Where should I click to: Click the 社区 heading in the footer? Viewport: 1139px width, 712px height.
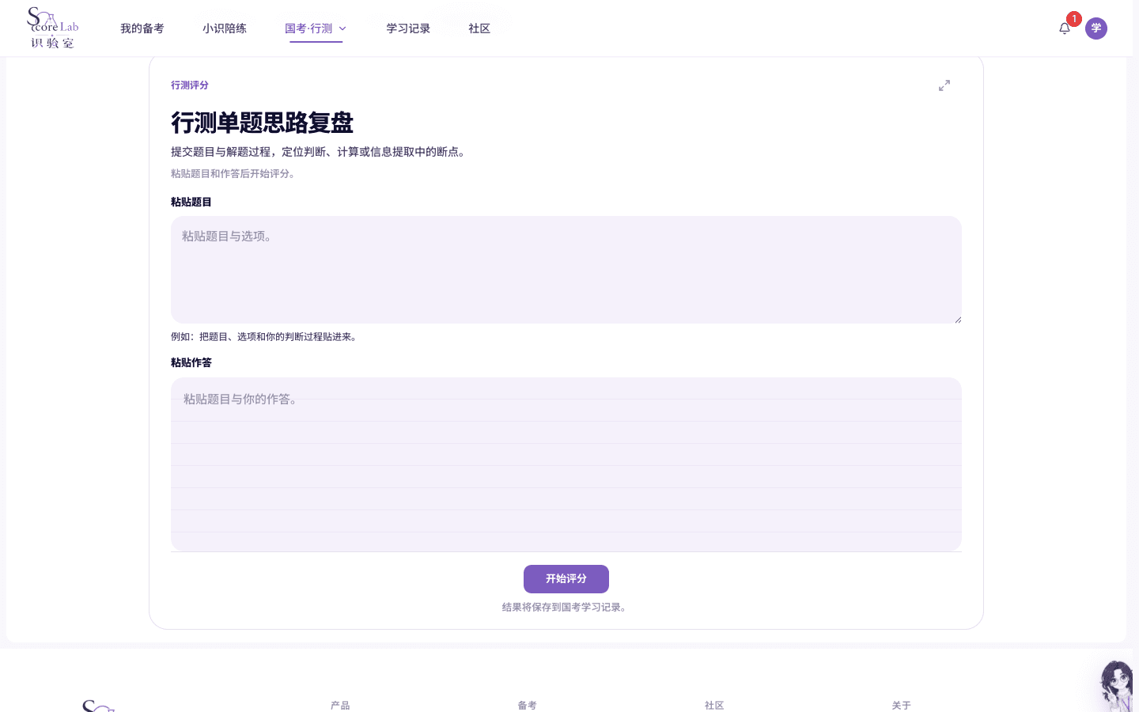[714, 706]
